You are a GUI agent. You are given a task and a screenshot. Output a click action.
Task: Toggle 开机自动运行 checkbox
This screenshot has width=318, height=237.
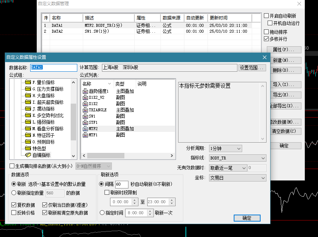tap(270, 23)
